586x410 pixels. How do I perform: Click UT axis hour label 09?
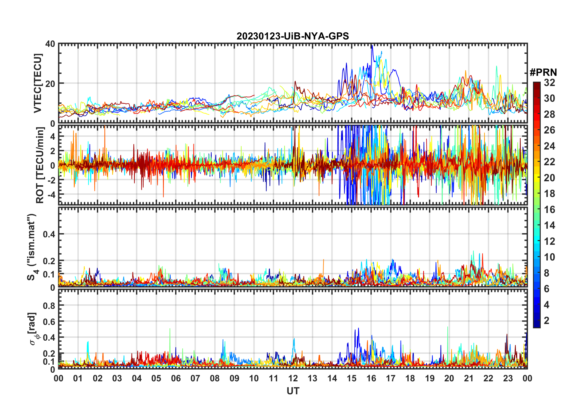point(234,379)
